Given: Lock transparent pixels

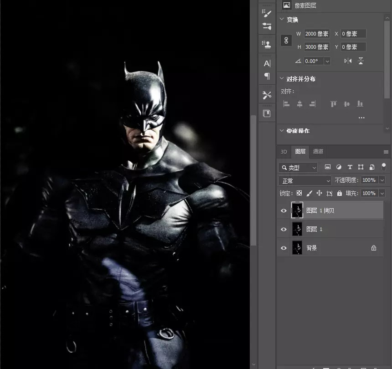Looking at the screenshot, I should click(299, 193).
